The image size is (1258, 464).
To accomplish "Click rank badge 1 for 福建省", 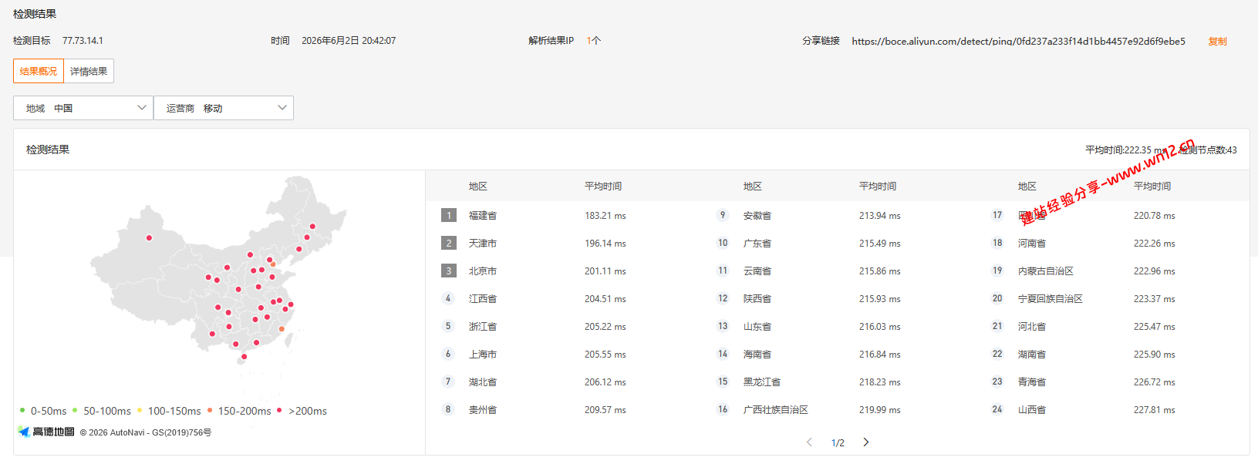I will pyautogui.click(x=449, y=215).
